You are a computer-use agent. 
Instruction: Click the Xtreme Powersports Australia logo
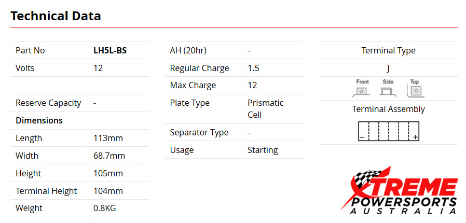click(399, 191)
